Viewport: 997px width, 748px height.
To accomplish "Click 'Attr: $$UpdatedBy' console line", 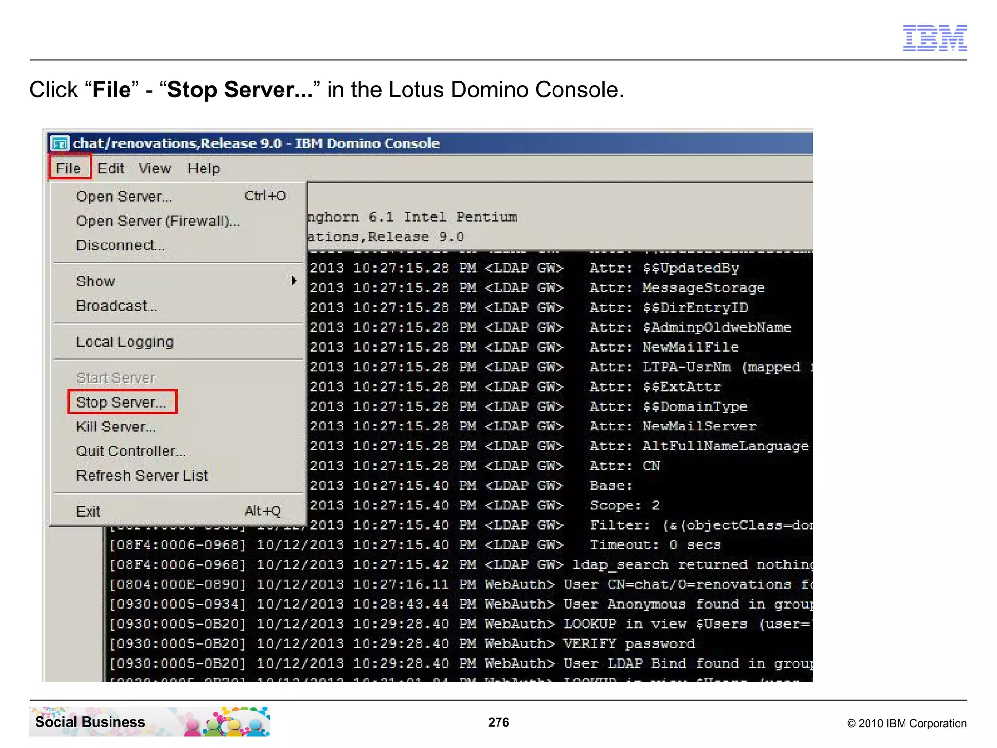I will (664, 268).
